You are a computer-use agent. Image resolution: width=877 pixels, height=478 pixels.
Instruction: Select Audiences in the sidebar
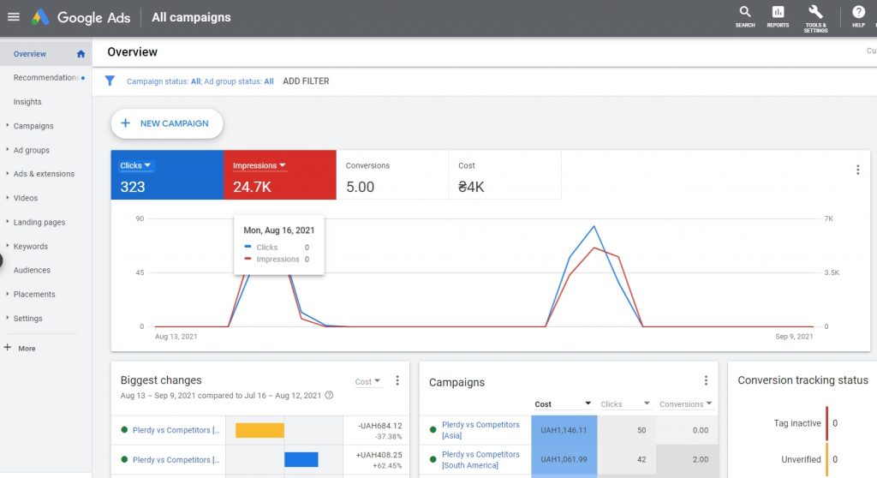pos(32,270)
